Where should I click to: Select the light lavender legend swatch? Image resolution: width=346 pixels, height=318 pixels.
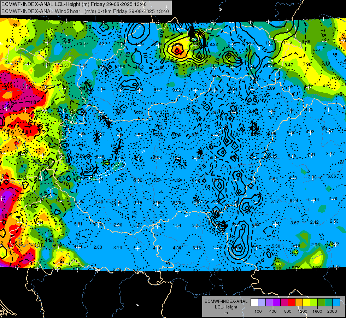(x=262, y=302)
